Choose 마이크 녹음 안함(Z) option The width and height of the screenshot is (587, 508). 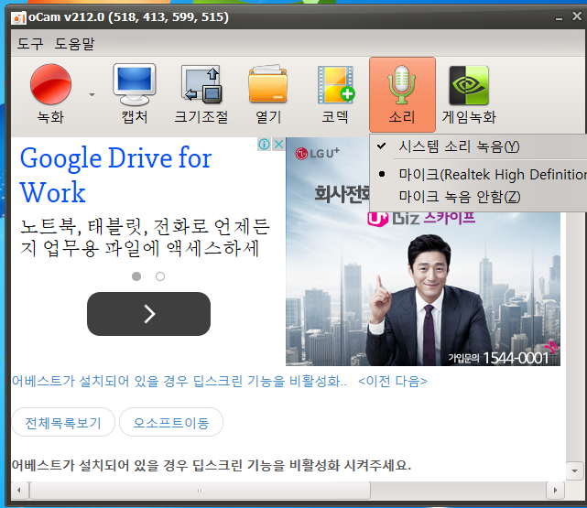pos(478,197)
